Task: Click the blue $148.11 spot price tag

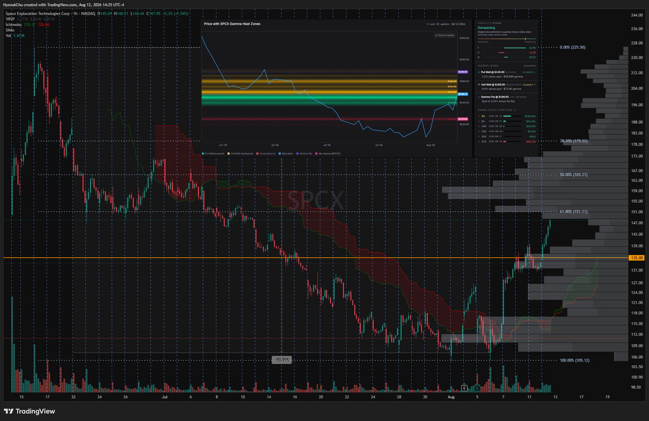Action: tap(462, 94)
